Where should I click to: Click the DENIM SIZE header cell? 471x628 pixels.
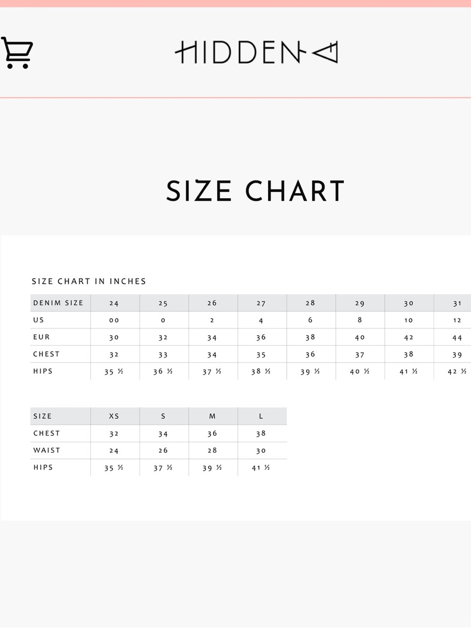[x=60, y=303]
